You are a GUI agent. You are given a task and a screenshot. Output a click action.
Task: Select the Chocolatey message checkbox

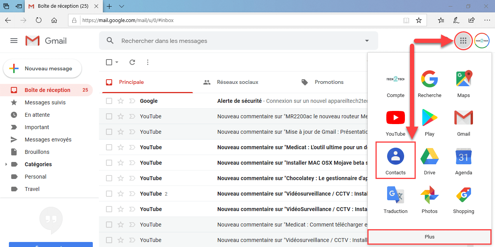[x=109, y=178]
